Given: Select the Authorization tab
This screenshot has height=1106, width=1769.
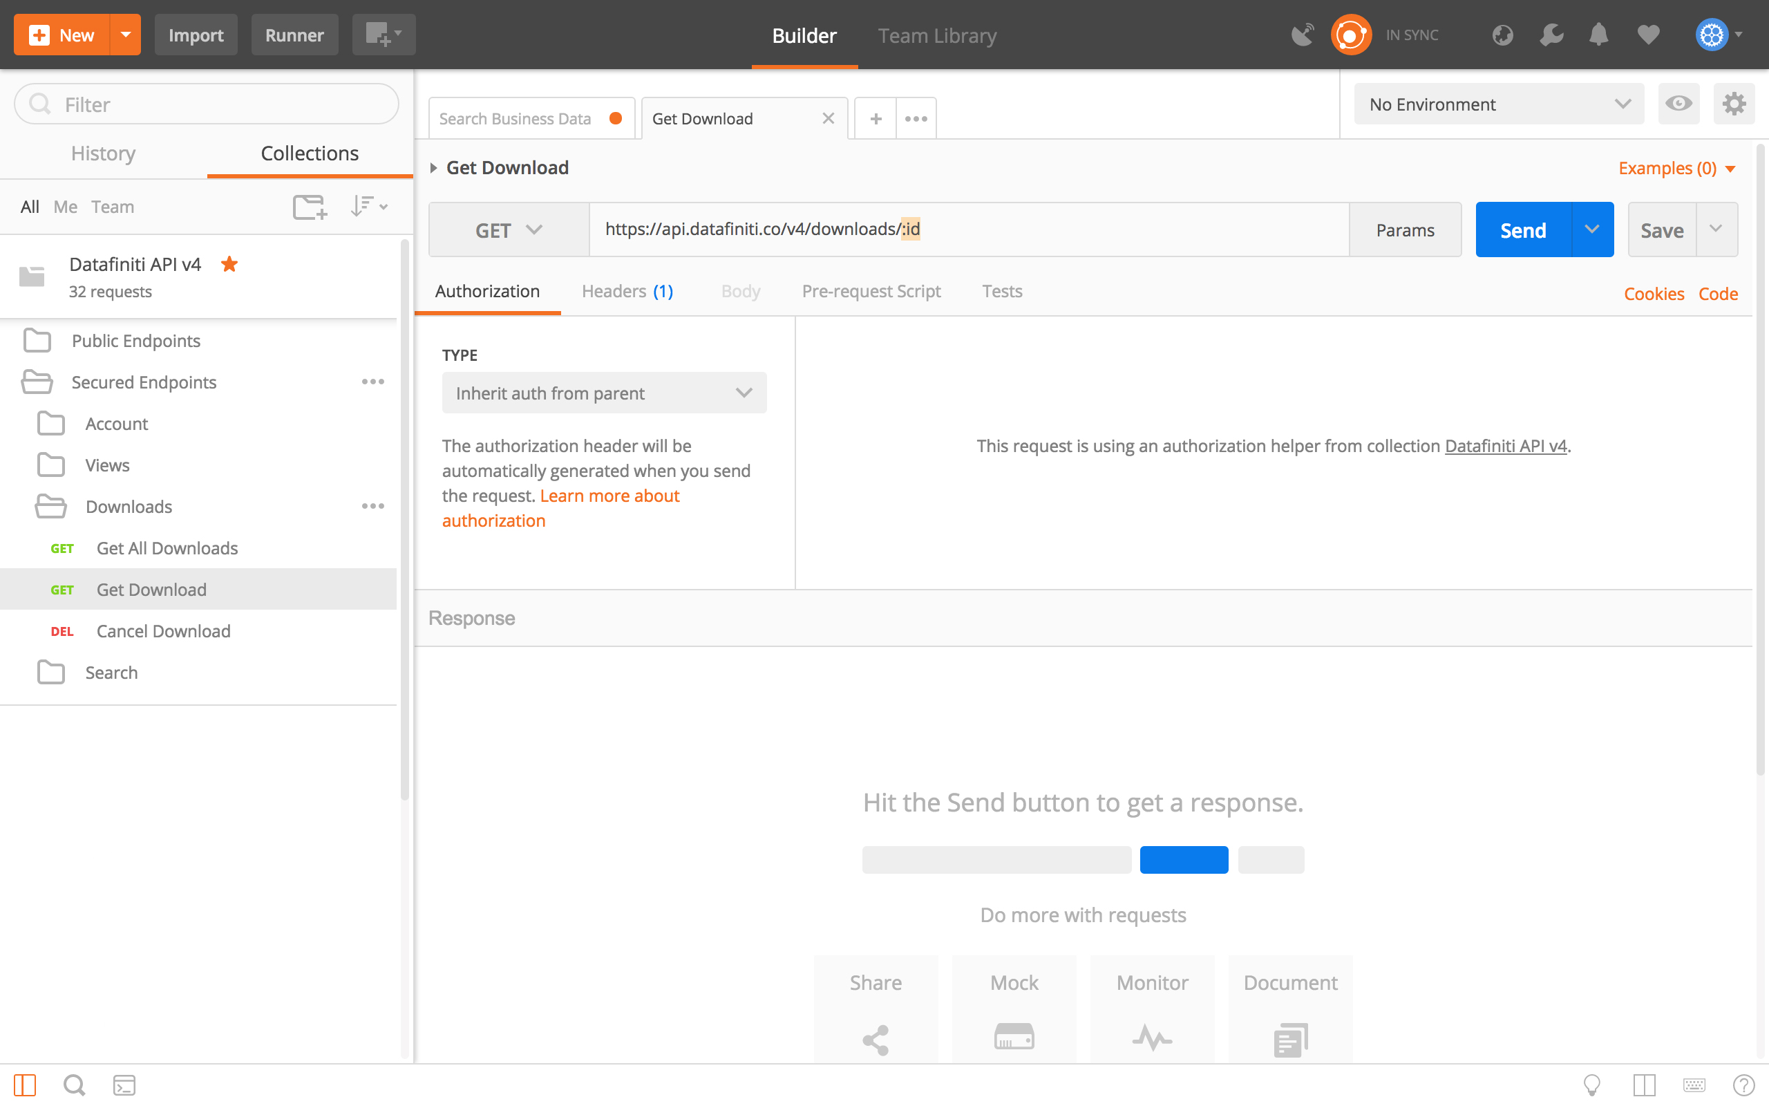Looking at the screenshot, I should coord(486,290).
